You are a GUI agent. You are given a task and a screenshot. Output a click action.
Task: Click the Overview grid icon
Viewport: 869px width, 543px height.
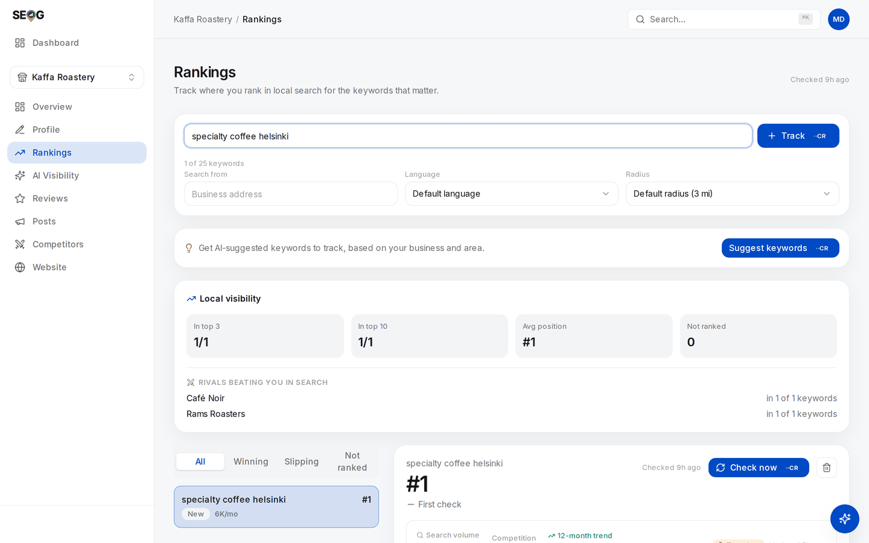coord(20,107)
